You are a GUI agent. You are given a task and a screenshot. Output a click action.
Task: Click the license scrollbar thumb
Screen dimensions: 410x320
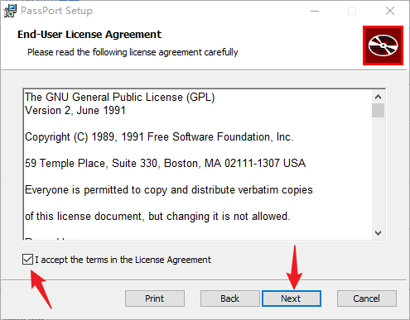click(378, 110)
